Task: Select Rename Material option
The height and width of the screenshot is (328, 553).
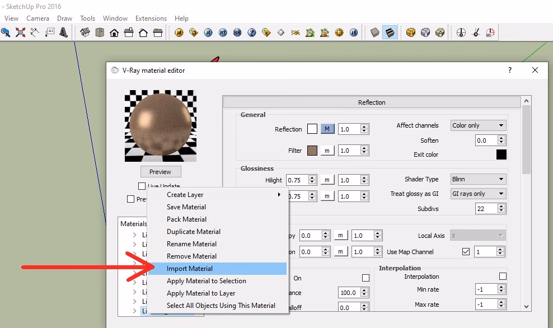Action: click(x=217, y=244)
